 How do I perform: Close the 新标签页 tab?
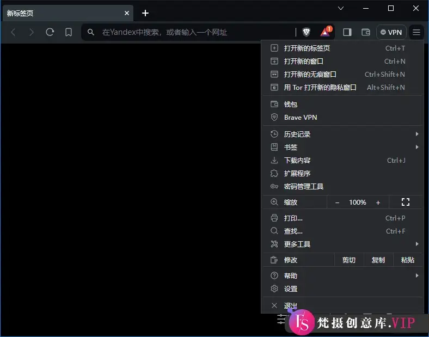coord(127,13)
